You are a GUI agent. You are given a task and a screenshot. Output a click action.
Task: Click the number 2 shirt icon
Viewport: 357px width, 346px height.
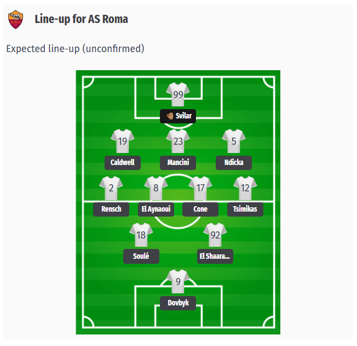111,188
